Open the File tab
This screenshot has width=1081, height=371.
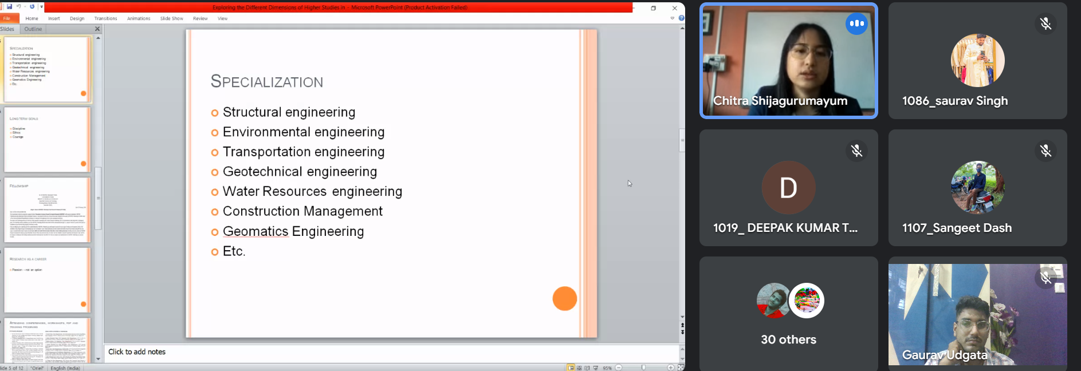[x=7, y=18]
